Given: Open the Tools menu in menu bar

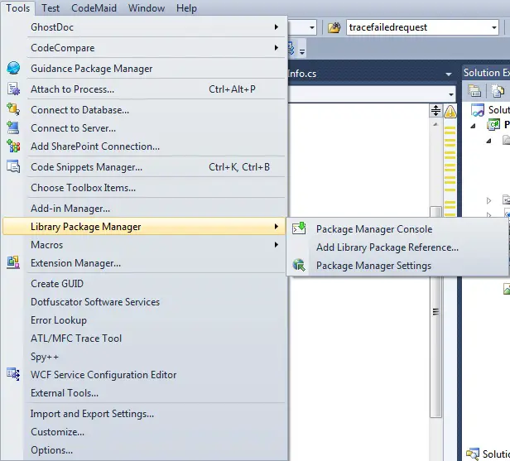Looking at the screenshot, I should pyautogui.click(x=18, y=8).
